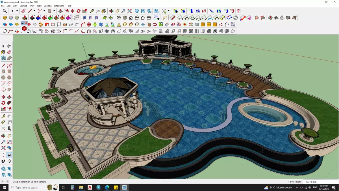This screenshot has height=191, width=339.
Task: Switch to Front view house icon
Action: 131,18
